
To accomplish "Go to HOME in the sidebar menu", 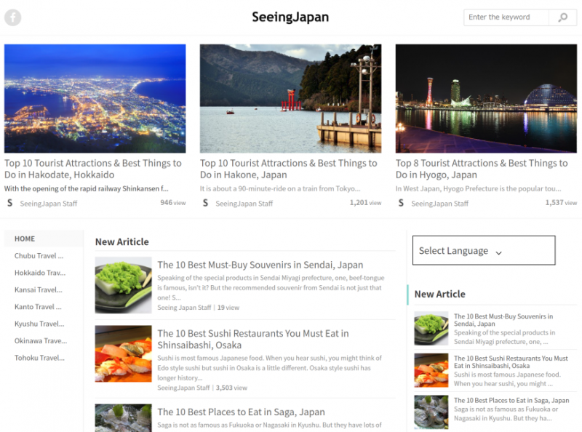I will 25,239.
